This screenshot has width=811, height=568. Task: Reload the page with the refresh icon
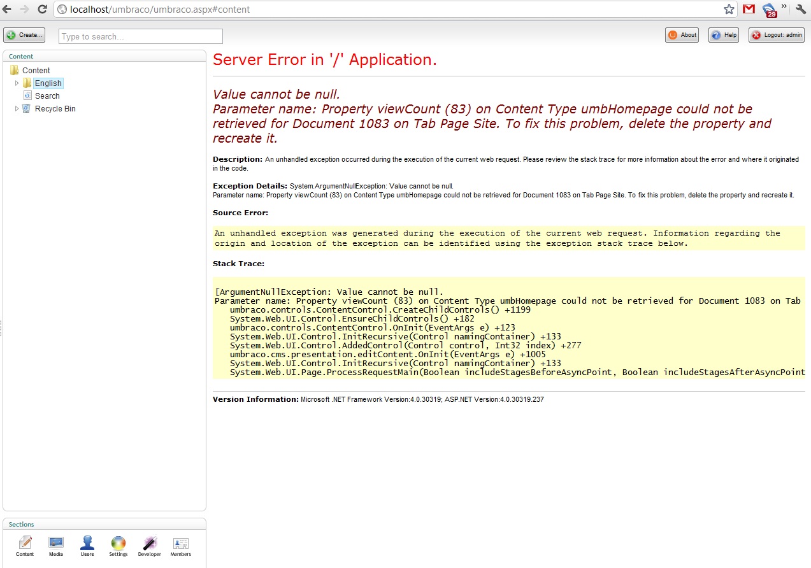(43, 10)
